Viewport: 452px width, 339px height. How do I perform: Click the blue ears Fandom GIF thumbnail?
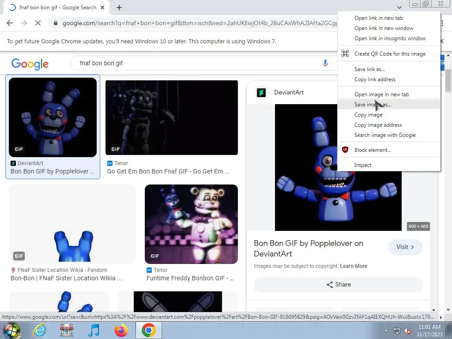point(72,224)
